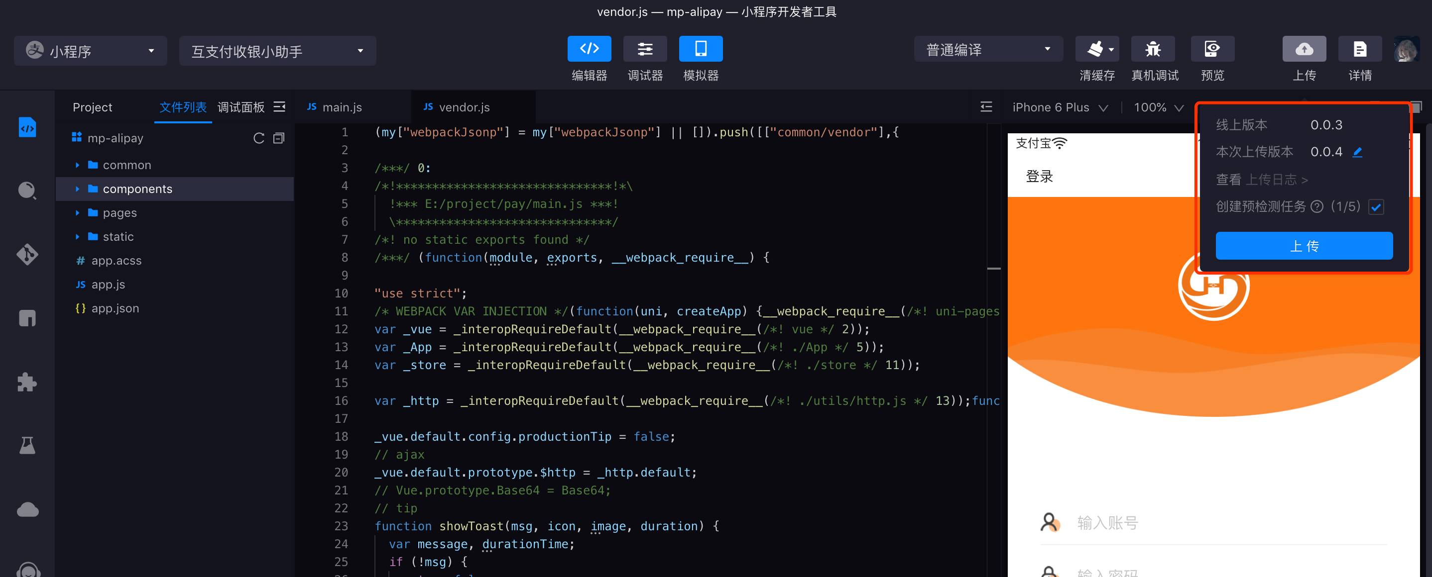This screenshot has width=1432, height=577.
Task: Open the plugins puzzle sidebar icon
Action: pyautogui.click(x=27, y=382)
